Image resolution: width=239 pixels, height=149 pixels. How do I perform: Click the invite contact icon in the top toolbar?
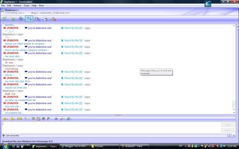coord(4,19)
